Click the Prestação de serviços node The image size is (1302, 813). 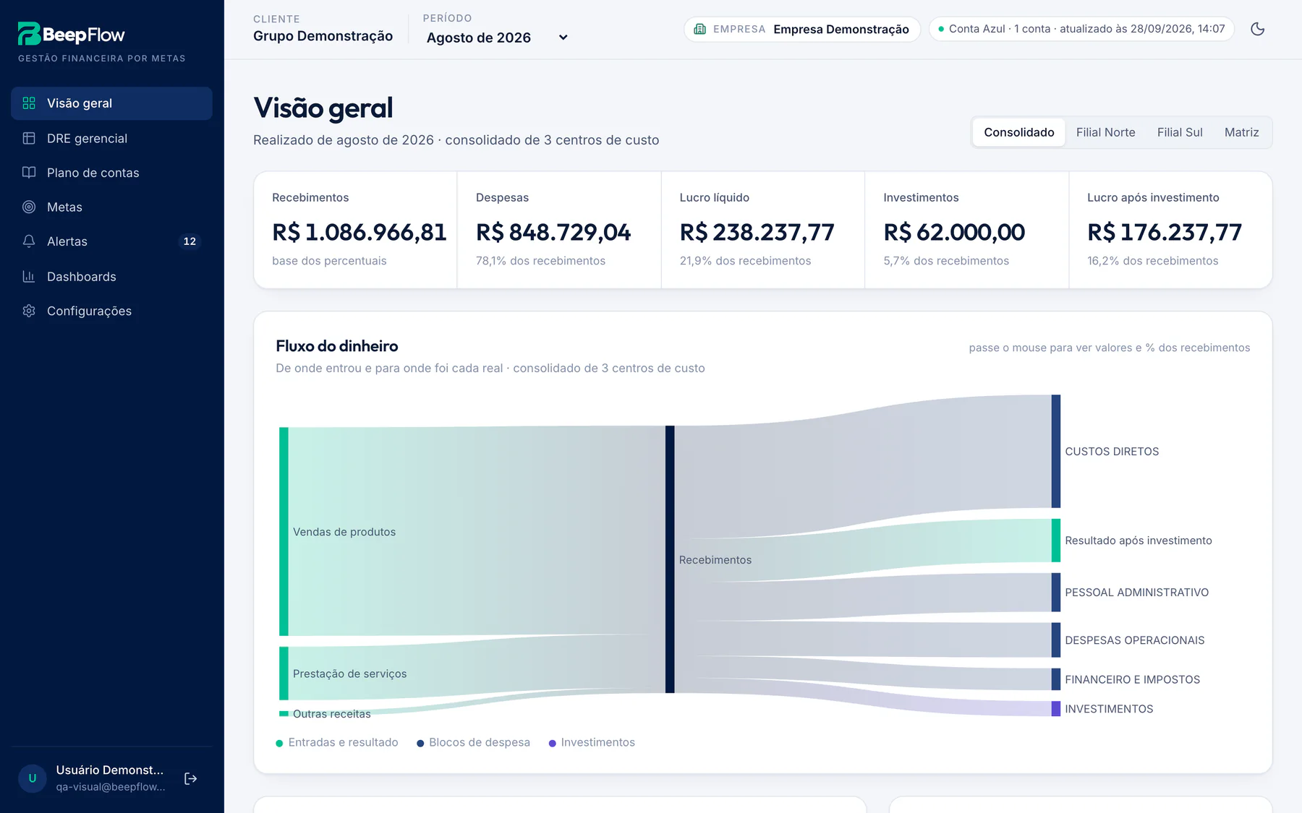[284, 673]
